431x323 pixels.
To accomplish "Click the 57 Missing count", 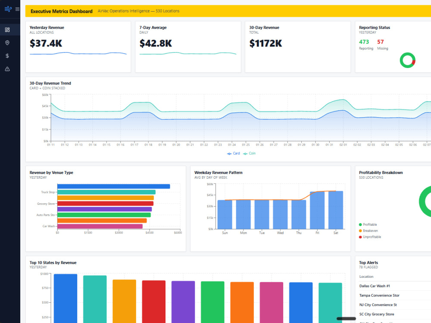I will tap(381, 42).
